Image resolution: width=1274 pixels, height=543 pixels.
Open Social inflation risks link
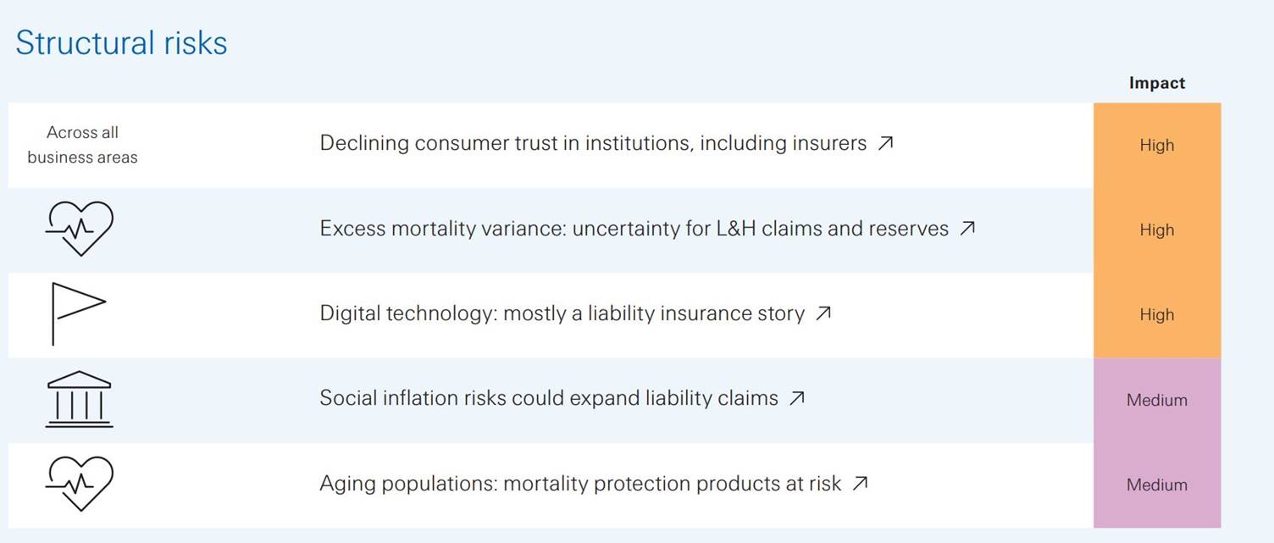pyautogui.click(x=549, y=398)
